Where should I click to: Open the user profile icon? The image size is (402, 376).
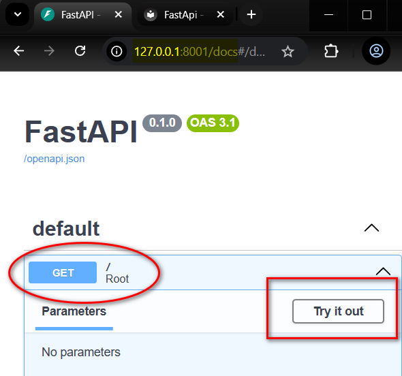pyautogui.click(x=376, y=51)
